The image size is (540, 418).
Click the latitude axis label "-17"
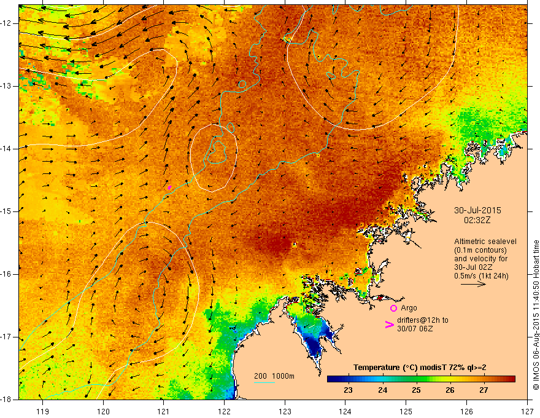coord(7,337)
